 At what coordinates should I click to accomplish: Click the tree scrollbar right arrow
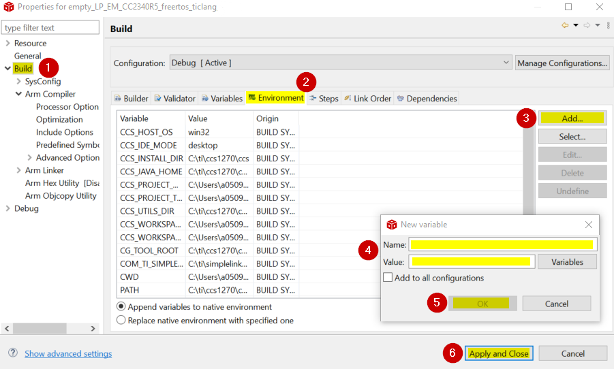(x=93, y=328)
